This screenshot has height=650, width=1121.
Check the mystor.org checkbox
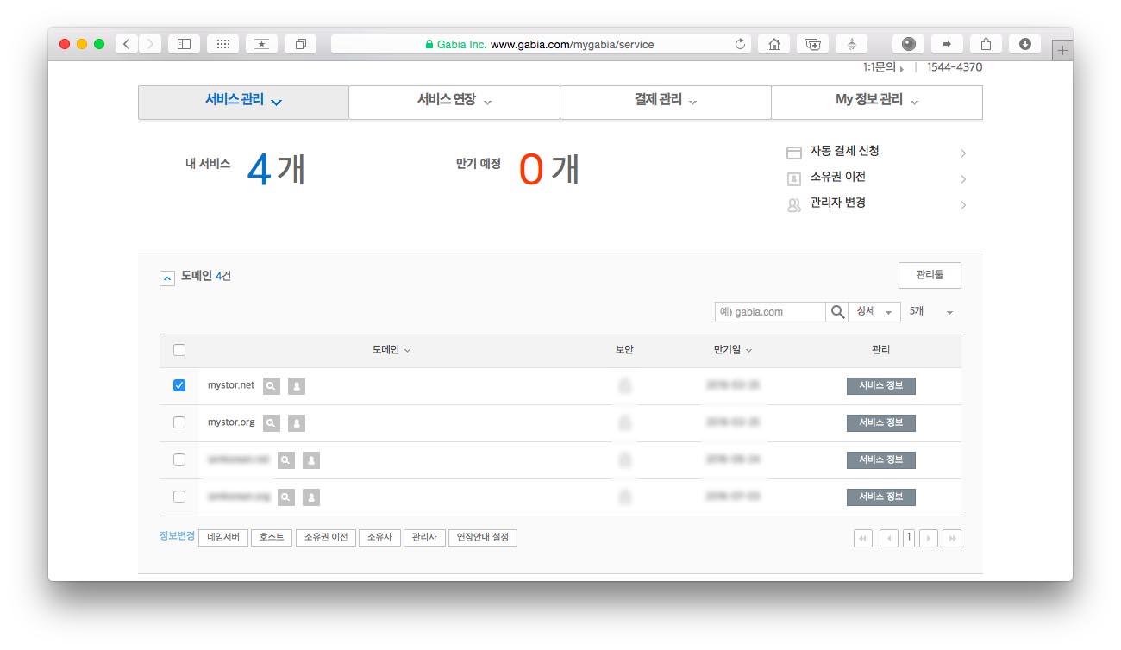coord(179,422)
